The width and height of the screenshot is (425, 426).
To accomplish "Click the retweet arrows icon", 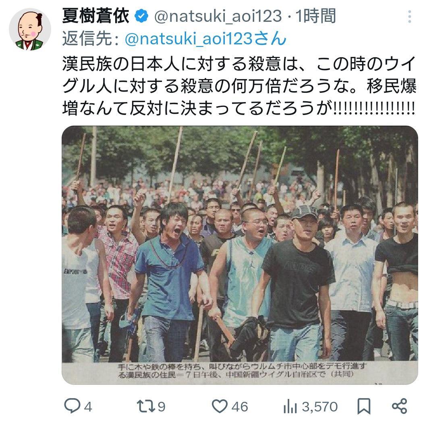I will pos(146,406).
